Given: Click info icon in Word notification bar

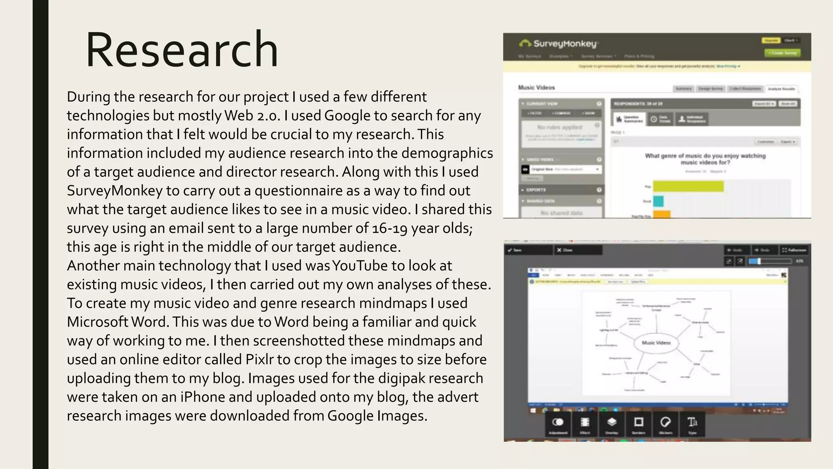Looking at the screenshot, I should tap(532, 281).
